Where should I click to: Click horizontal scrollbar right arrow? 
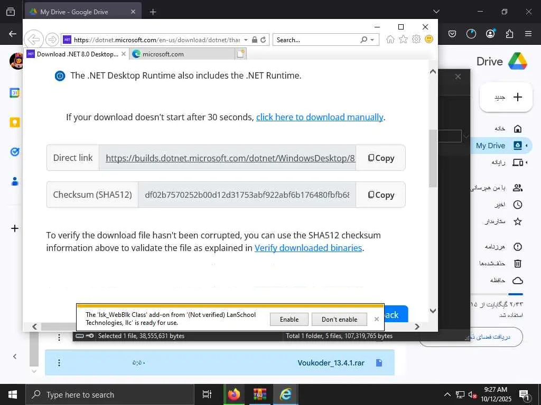(x=417, y=326)
